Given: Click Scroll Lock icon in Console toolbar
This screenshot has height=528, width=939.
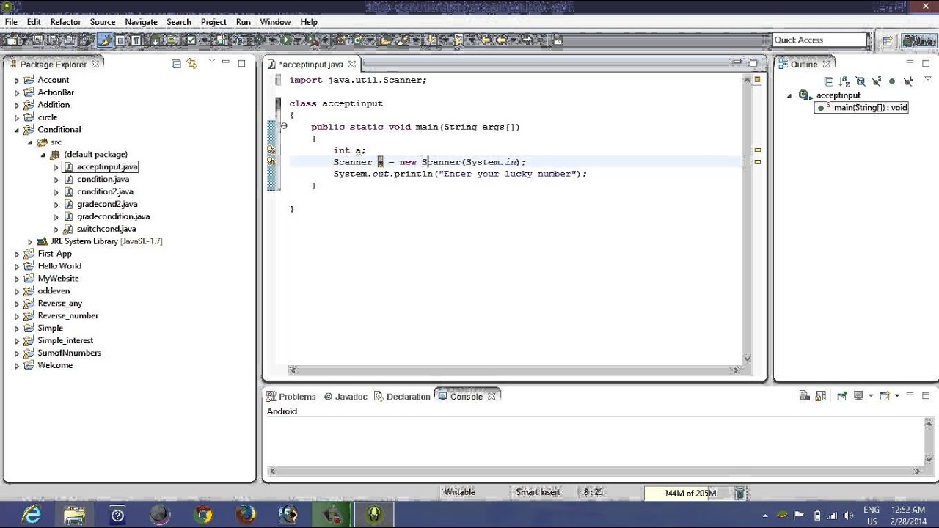Looking at the screenshot, I should point(821,396).
